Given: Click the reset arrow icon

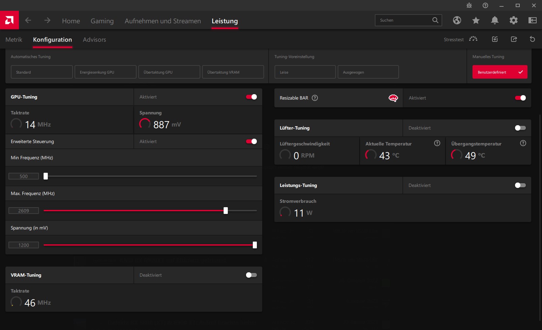Looking at the screenshot, I should tap(533, 39).
